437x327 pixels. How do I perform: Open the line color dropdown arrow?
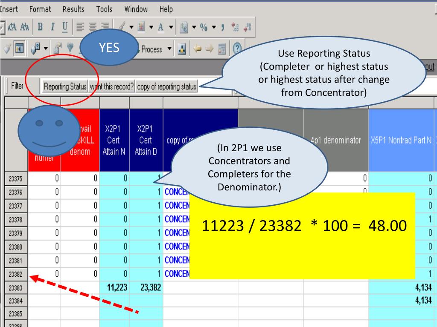[131, 27]
